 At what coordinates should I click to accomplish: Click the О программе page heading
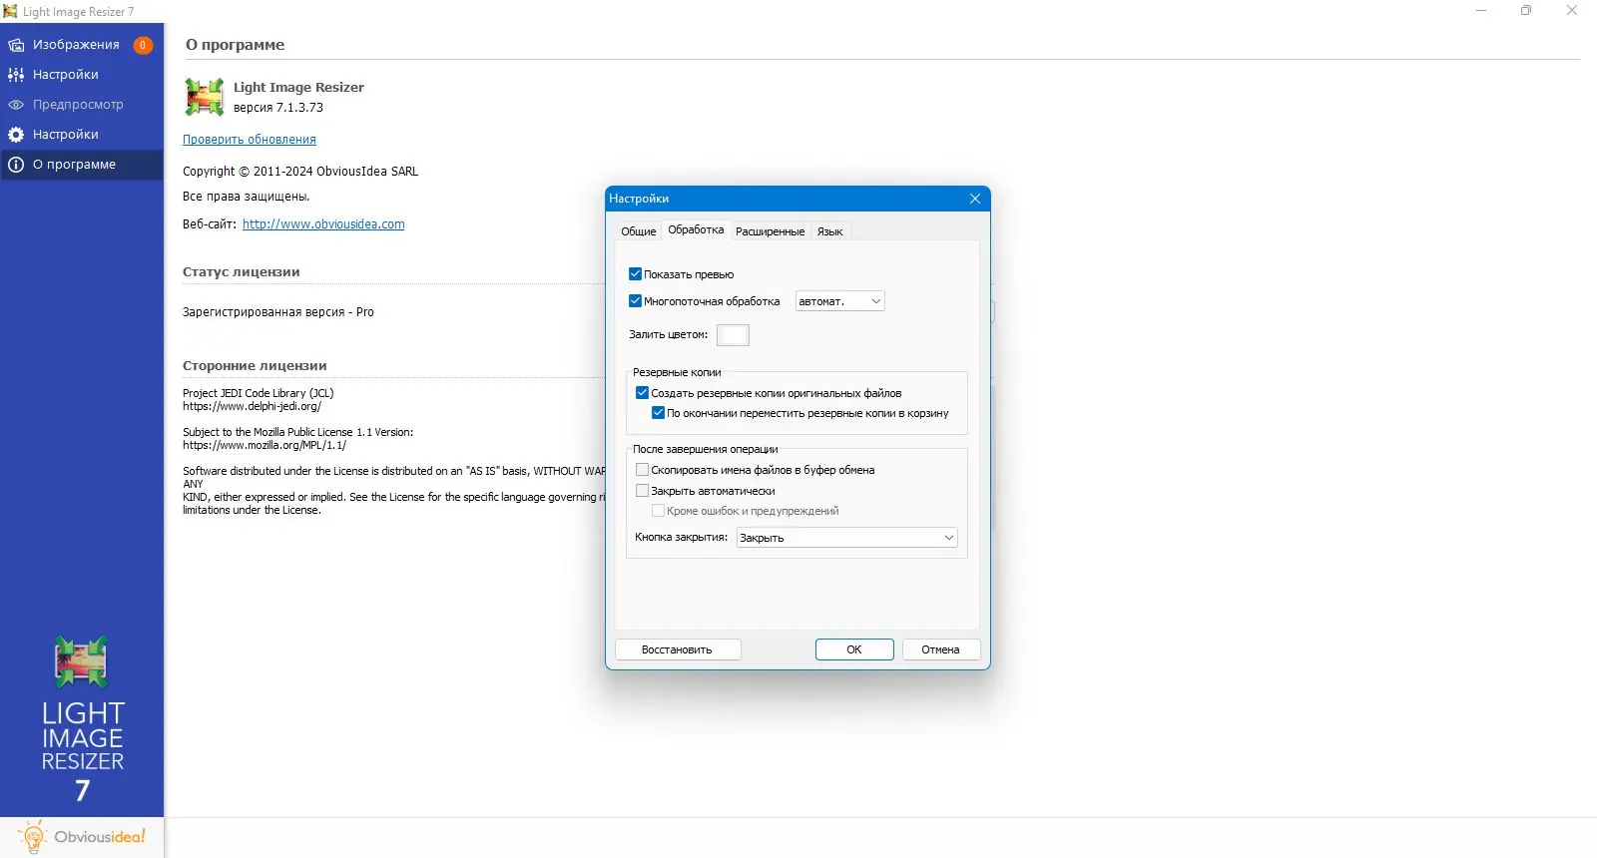tap(236, 45)
